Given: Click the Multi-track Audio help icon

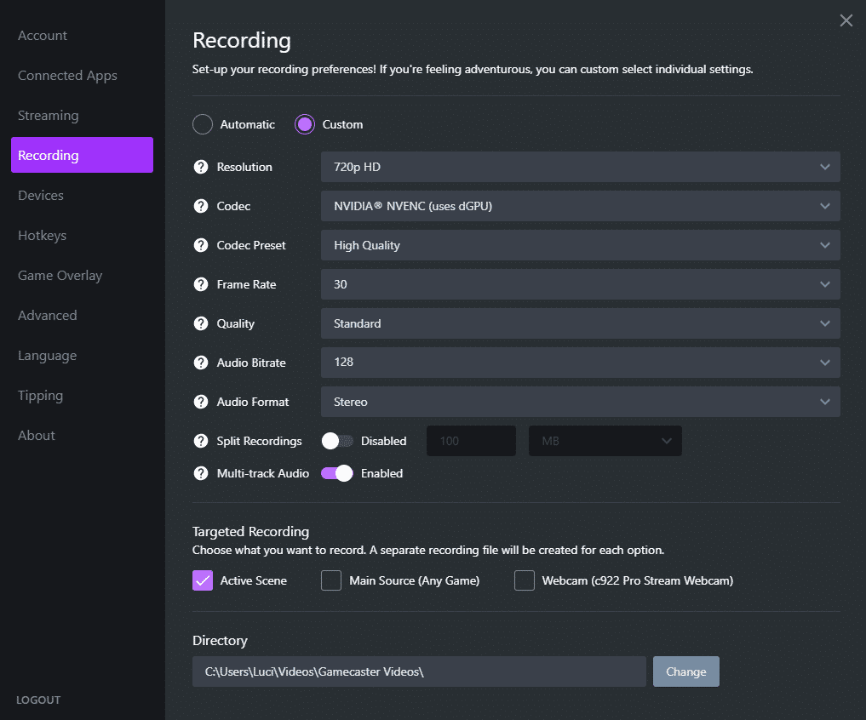Looking at the screenshot, I should pos(201,473).
